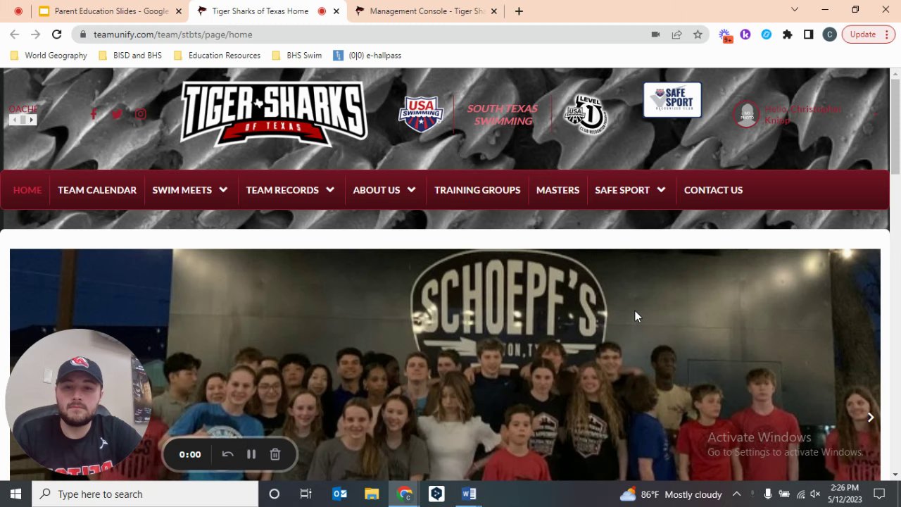Click the Schoepf's team photo slide
This screenshot has height=507, width=901.
[445, 364]
